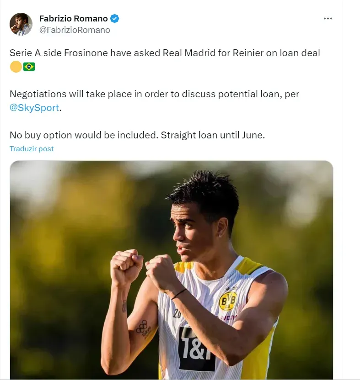Screen dimensions: 360x380
Task: Click Fabrizio Romano's profile avatar
Action: click(x=21, y=24)
